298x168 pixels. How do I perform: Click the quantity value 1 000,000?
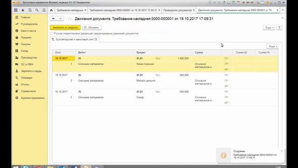coord(183,58)
